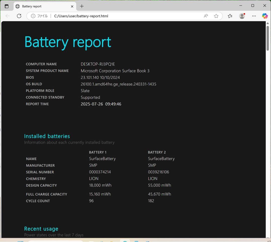Open the browser profile menu
The height and width of the screenshot is (242, 271).
(242, 16)
